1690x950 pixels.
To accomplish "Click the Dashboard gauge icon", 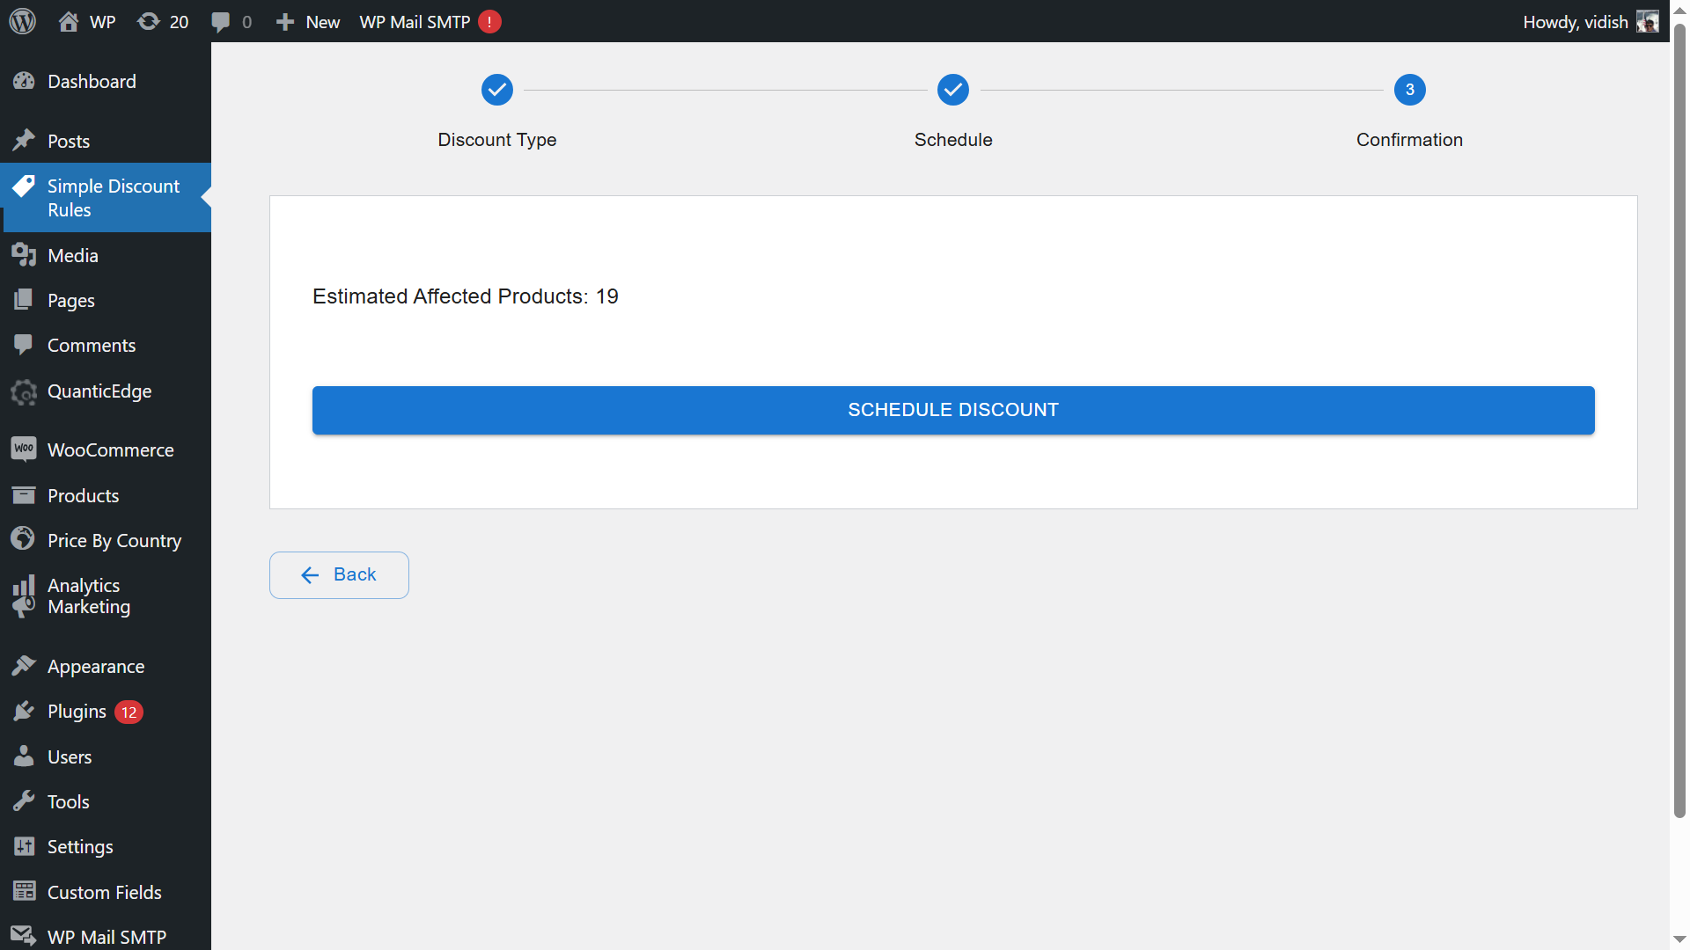I will pos(24,81).
